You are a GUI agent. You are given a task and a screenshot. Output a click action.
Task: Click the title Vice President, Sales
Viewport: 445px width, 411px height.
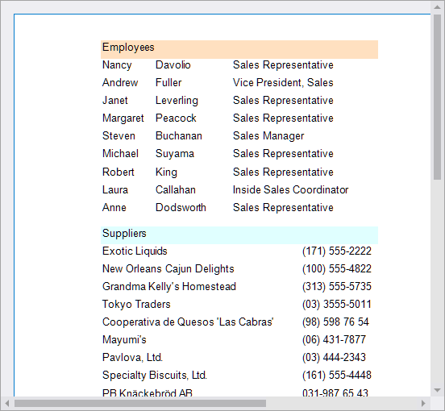283,83
